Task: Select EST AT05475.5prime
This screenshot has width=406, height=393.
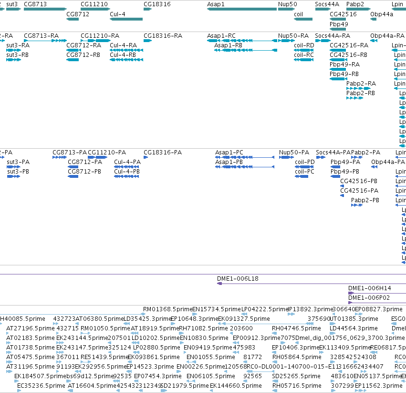Action: point(30,357)
